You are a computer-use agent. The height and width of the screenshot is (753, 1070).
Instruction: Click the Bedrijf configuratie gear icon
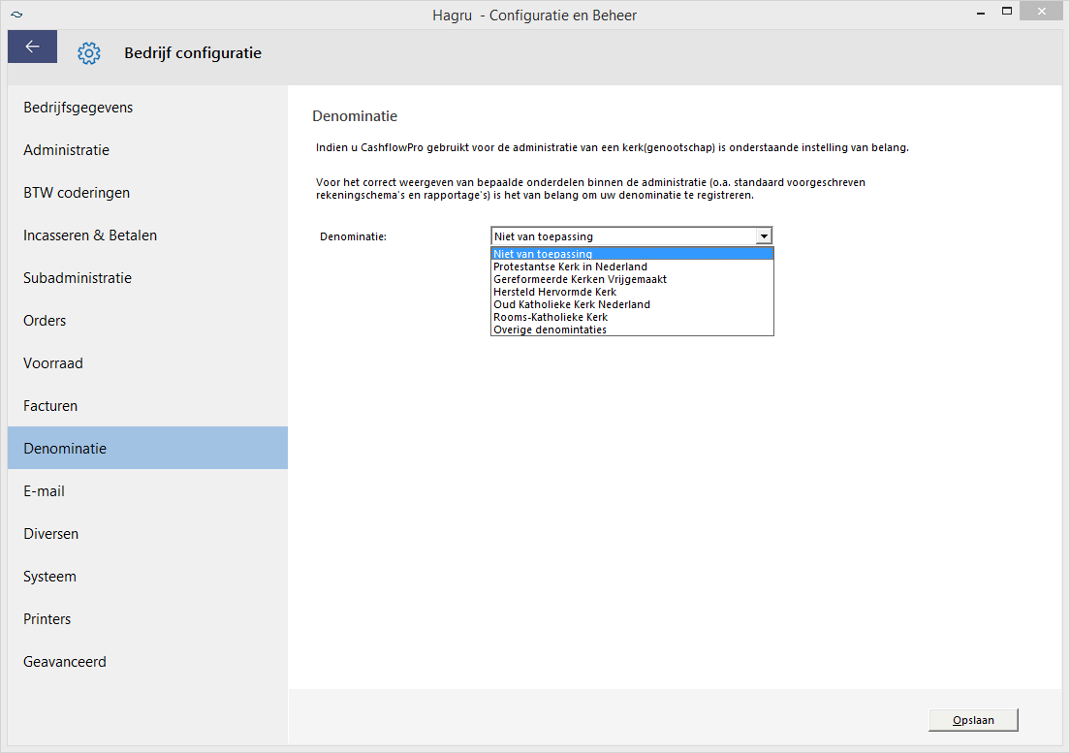click(x=89, y=53)
